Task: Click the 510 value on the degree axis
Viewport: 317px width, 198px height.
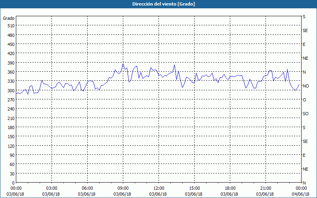Action: [x=11, y=26]
